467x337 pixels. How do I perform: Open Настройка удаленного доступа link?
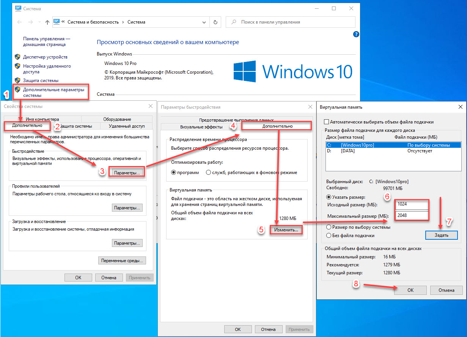point(47,69)
